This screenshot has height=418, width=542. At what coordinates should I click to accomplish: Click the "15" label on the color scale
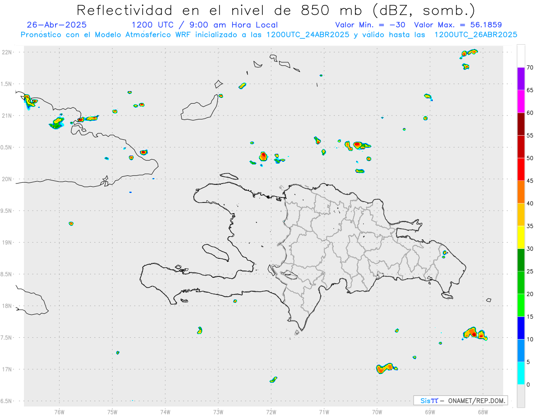(530, 317)
